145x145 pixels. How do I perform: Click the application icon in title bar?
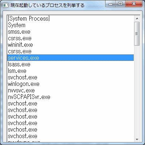(x=5, y=5)
